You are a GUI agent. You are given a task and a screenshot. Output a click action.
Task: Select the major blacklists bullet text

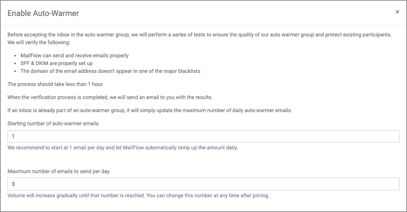[x=110, y=71]
